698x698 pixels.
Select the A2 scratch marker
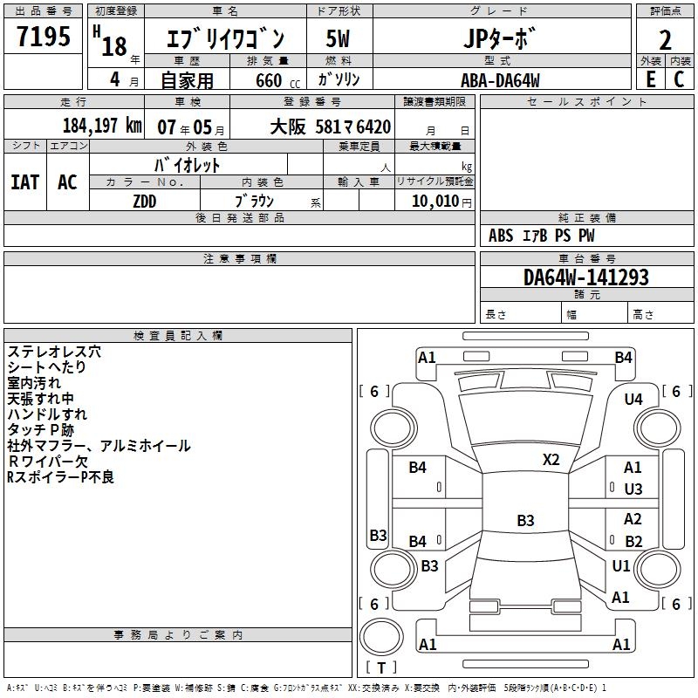click(633, 519)
